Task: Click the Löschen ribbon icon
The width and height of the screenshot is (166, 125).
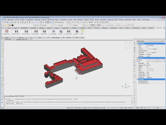Action: click(x=61, y=32)
